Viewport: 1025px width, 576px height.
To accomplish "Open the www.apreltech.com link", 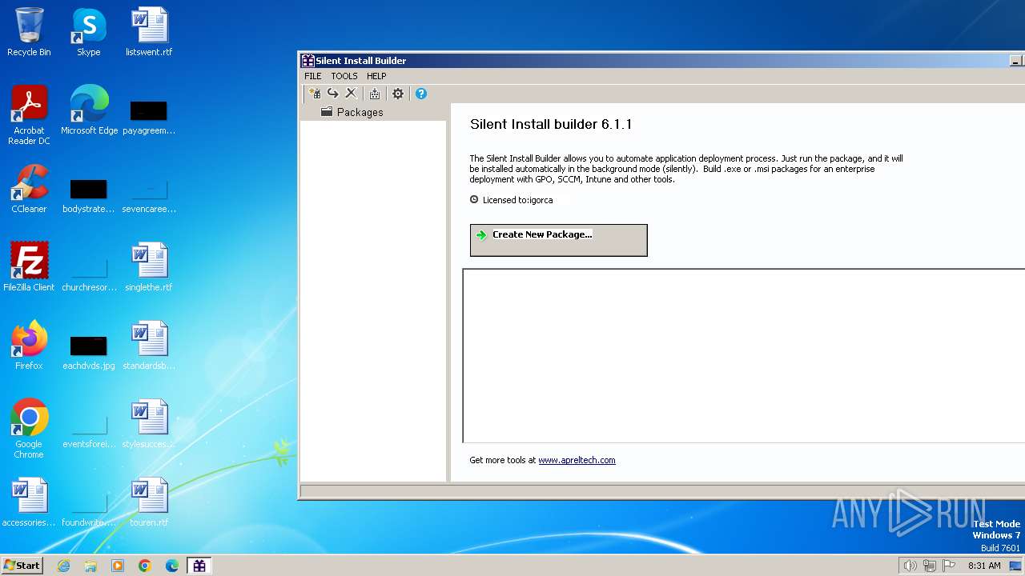I will click(x=577, y=460).
